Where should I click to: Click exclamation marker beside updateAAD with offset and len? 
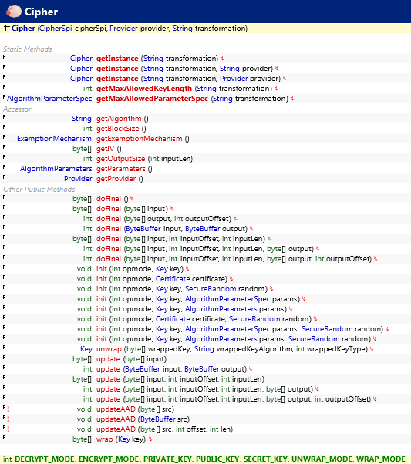pos(8,429)
